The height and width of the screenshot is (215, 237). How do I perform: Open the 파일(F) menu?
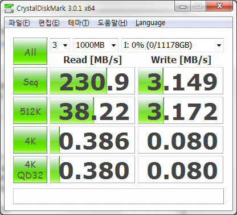point(19,23)
